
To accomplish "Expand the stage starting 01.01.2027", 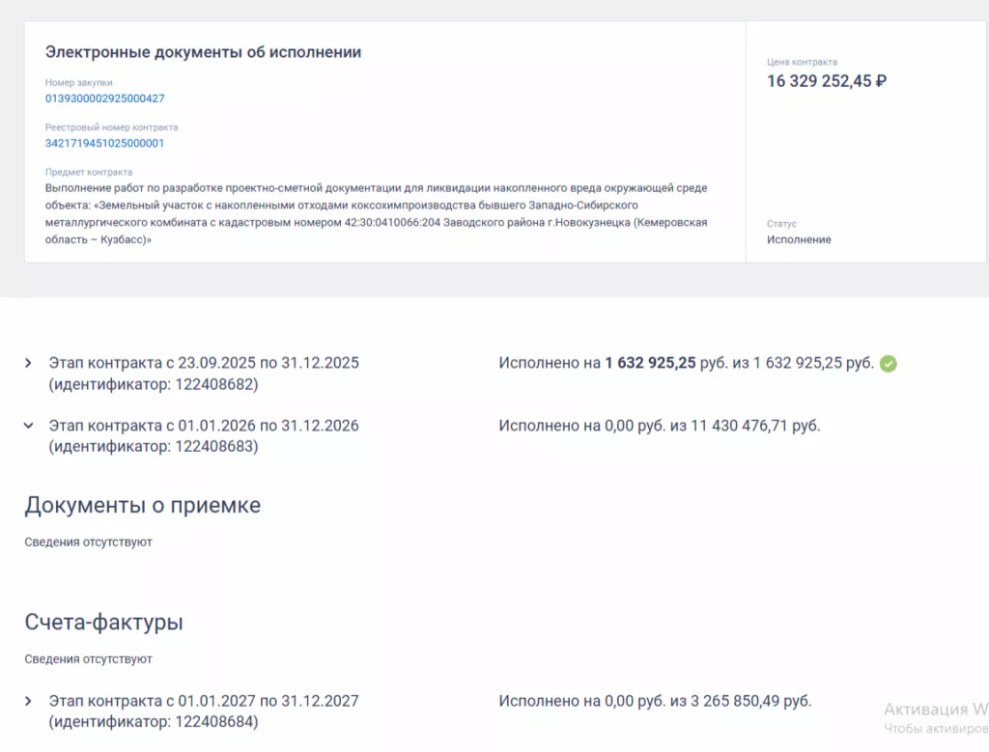I will coord(29,701).
